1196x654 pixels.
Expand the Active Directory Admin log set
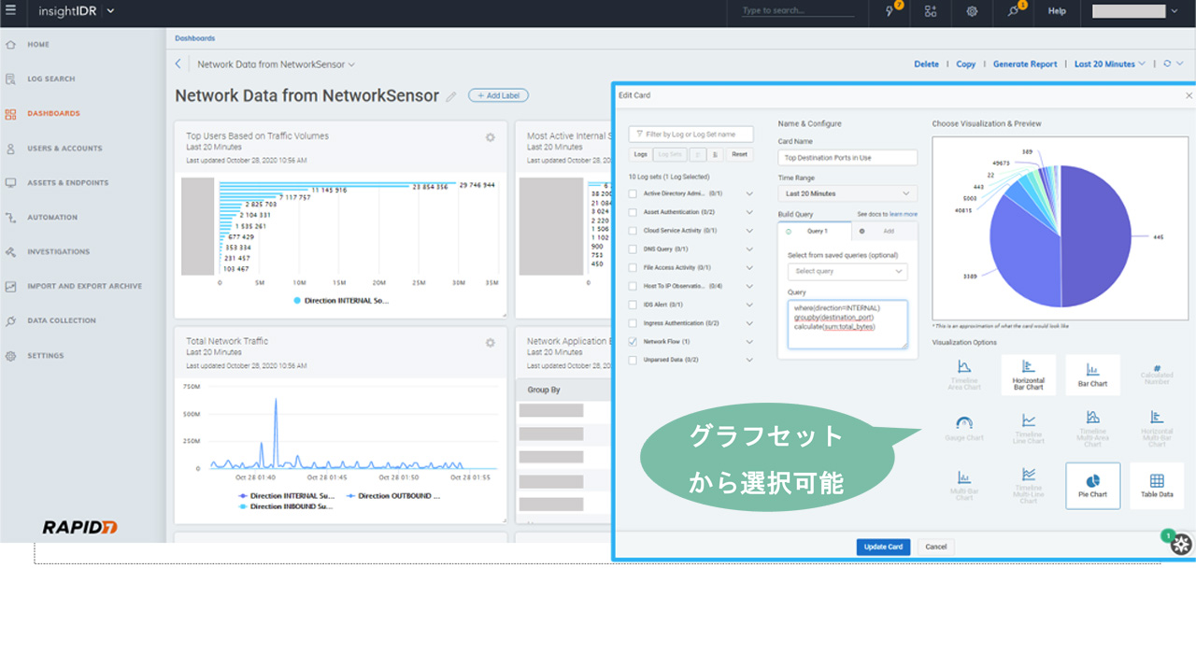749,193
